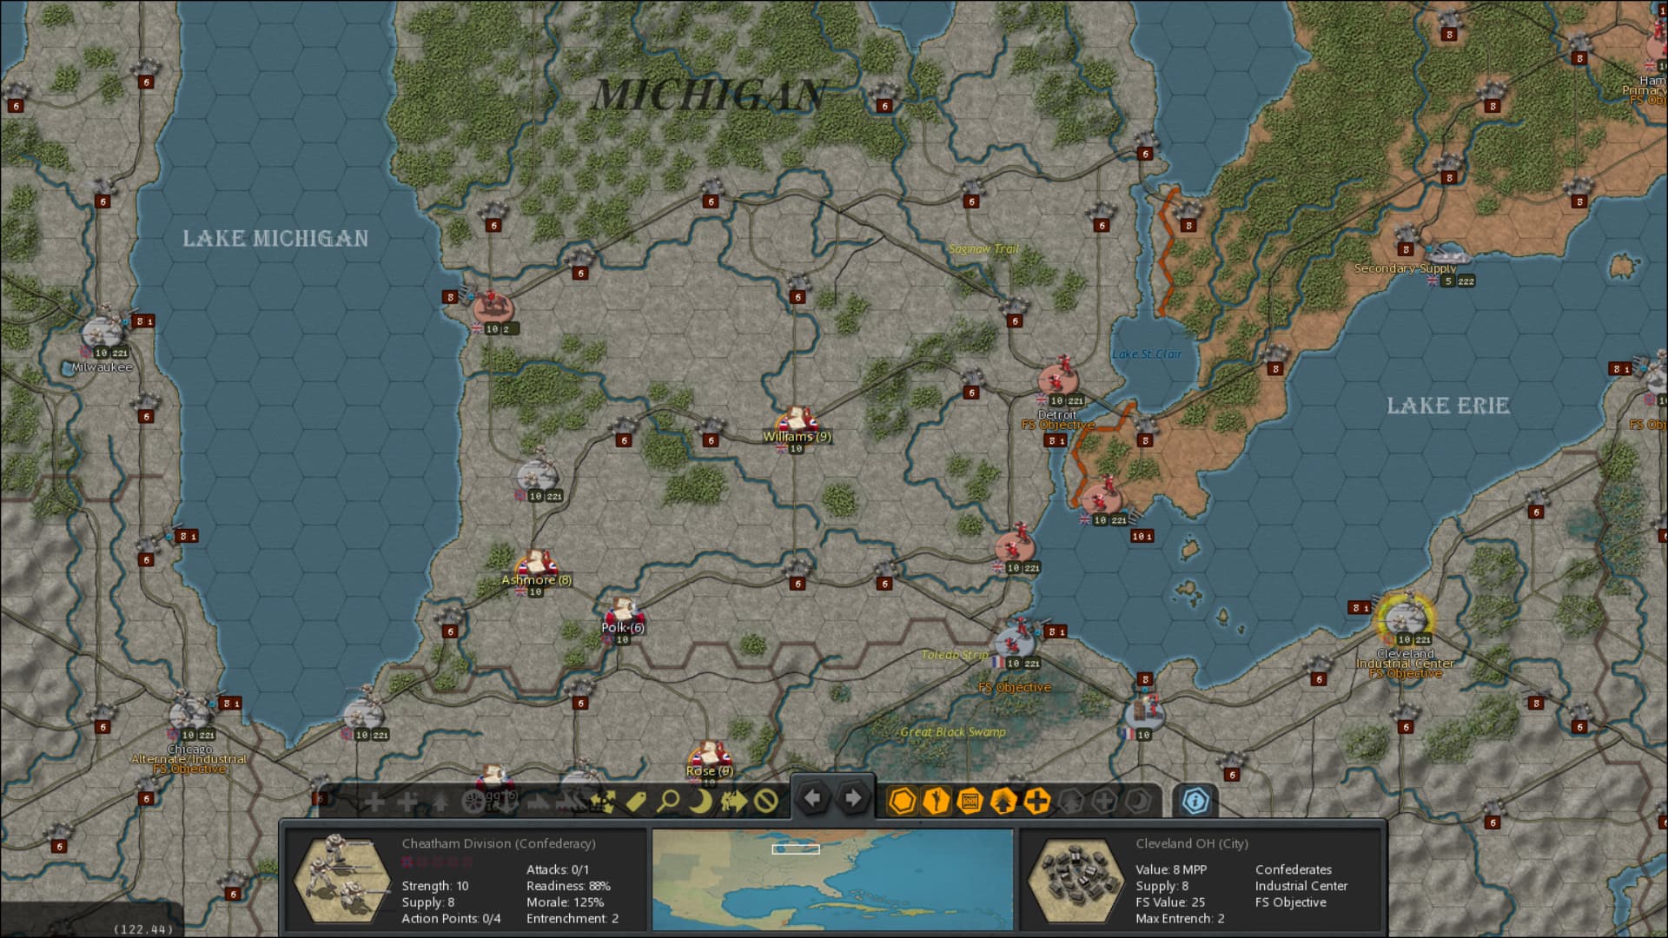Click the Value: 8 MPP text

click(x=1171, y=869)
